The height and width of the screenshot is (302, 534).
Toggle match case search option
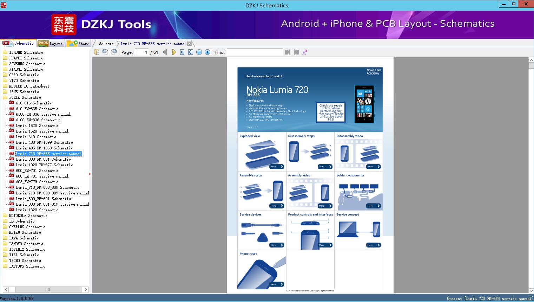click(305, 52)
